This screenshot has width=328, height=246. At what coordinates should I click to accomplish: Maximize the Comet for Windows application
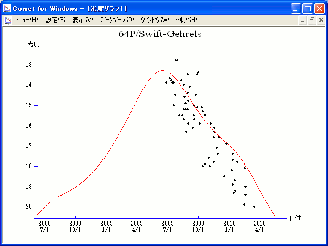click(307, 9)
